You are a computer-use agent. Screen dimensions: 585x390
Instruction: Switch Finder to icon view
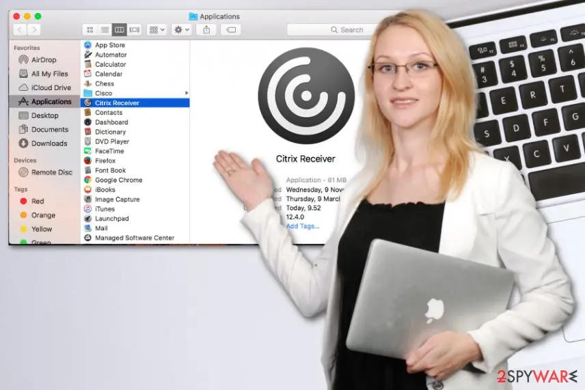click(x=90, y=30)
